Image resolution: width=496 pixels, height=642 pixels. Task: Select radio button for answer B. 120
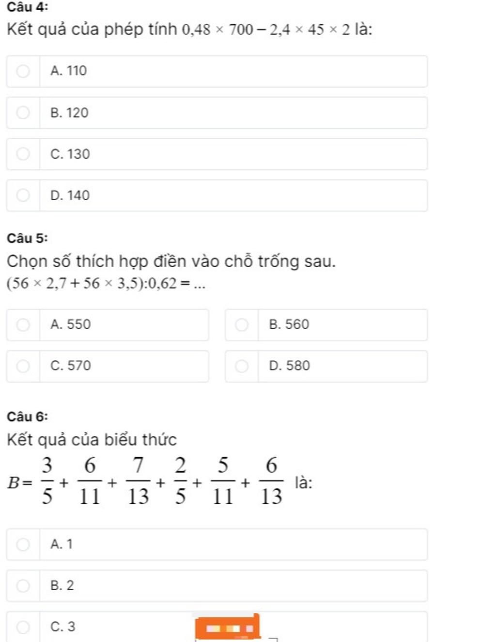pyautogui.click(x=23, y=112)
